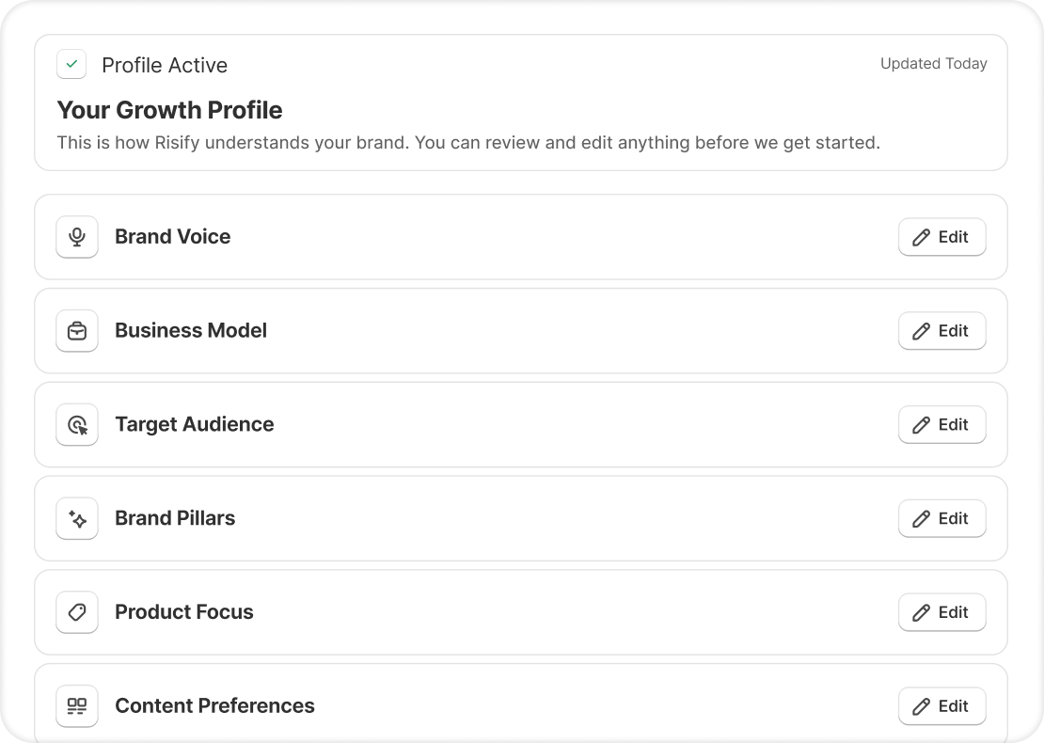This screenshot has height=743, width=1044.
Task: Edit the Brand Voice section
Action: [941, 237]
